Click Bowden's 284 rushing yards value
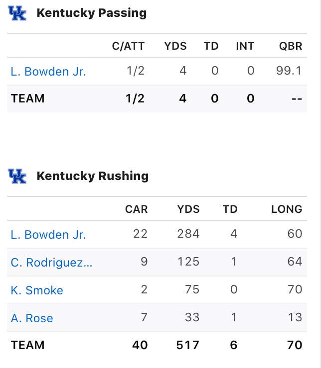This screenshot has height=368, width=321. (x=188, y=234)
